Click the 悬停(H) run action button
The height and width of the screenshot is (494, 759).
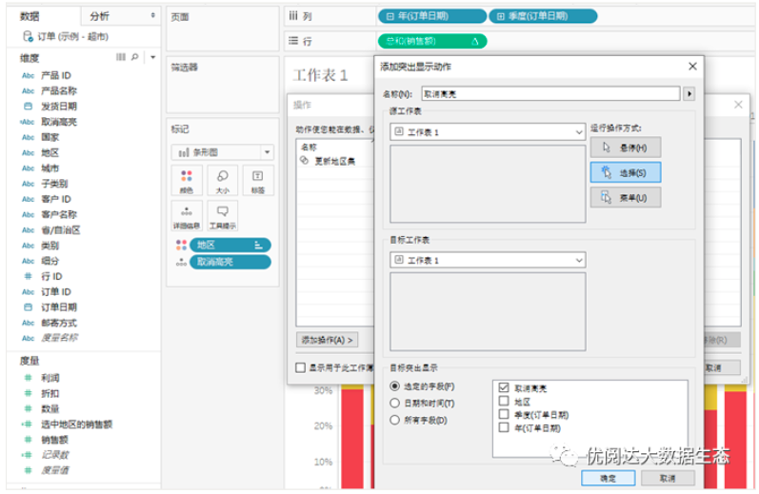click(625, 148)
